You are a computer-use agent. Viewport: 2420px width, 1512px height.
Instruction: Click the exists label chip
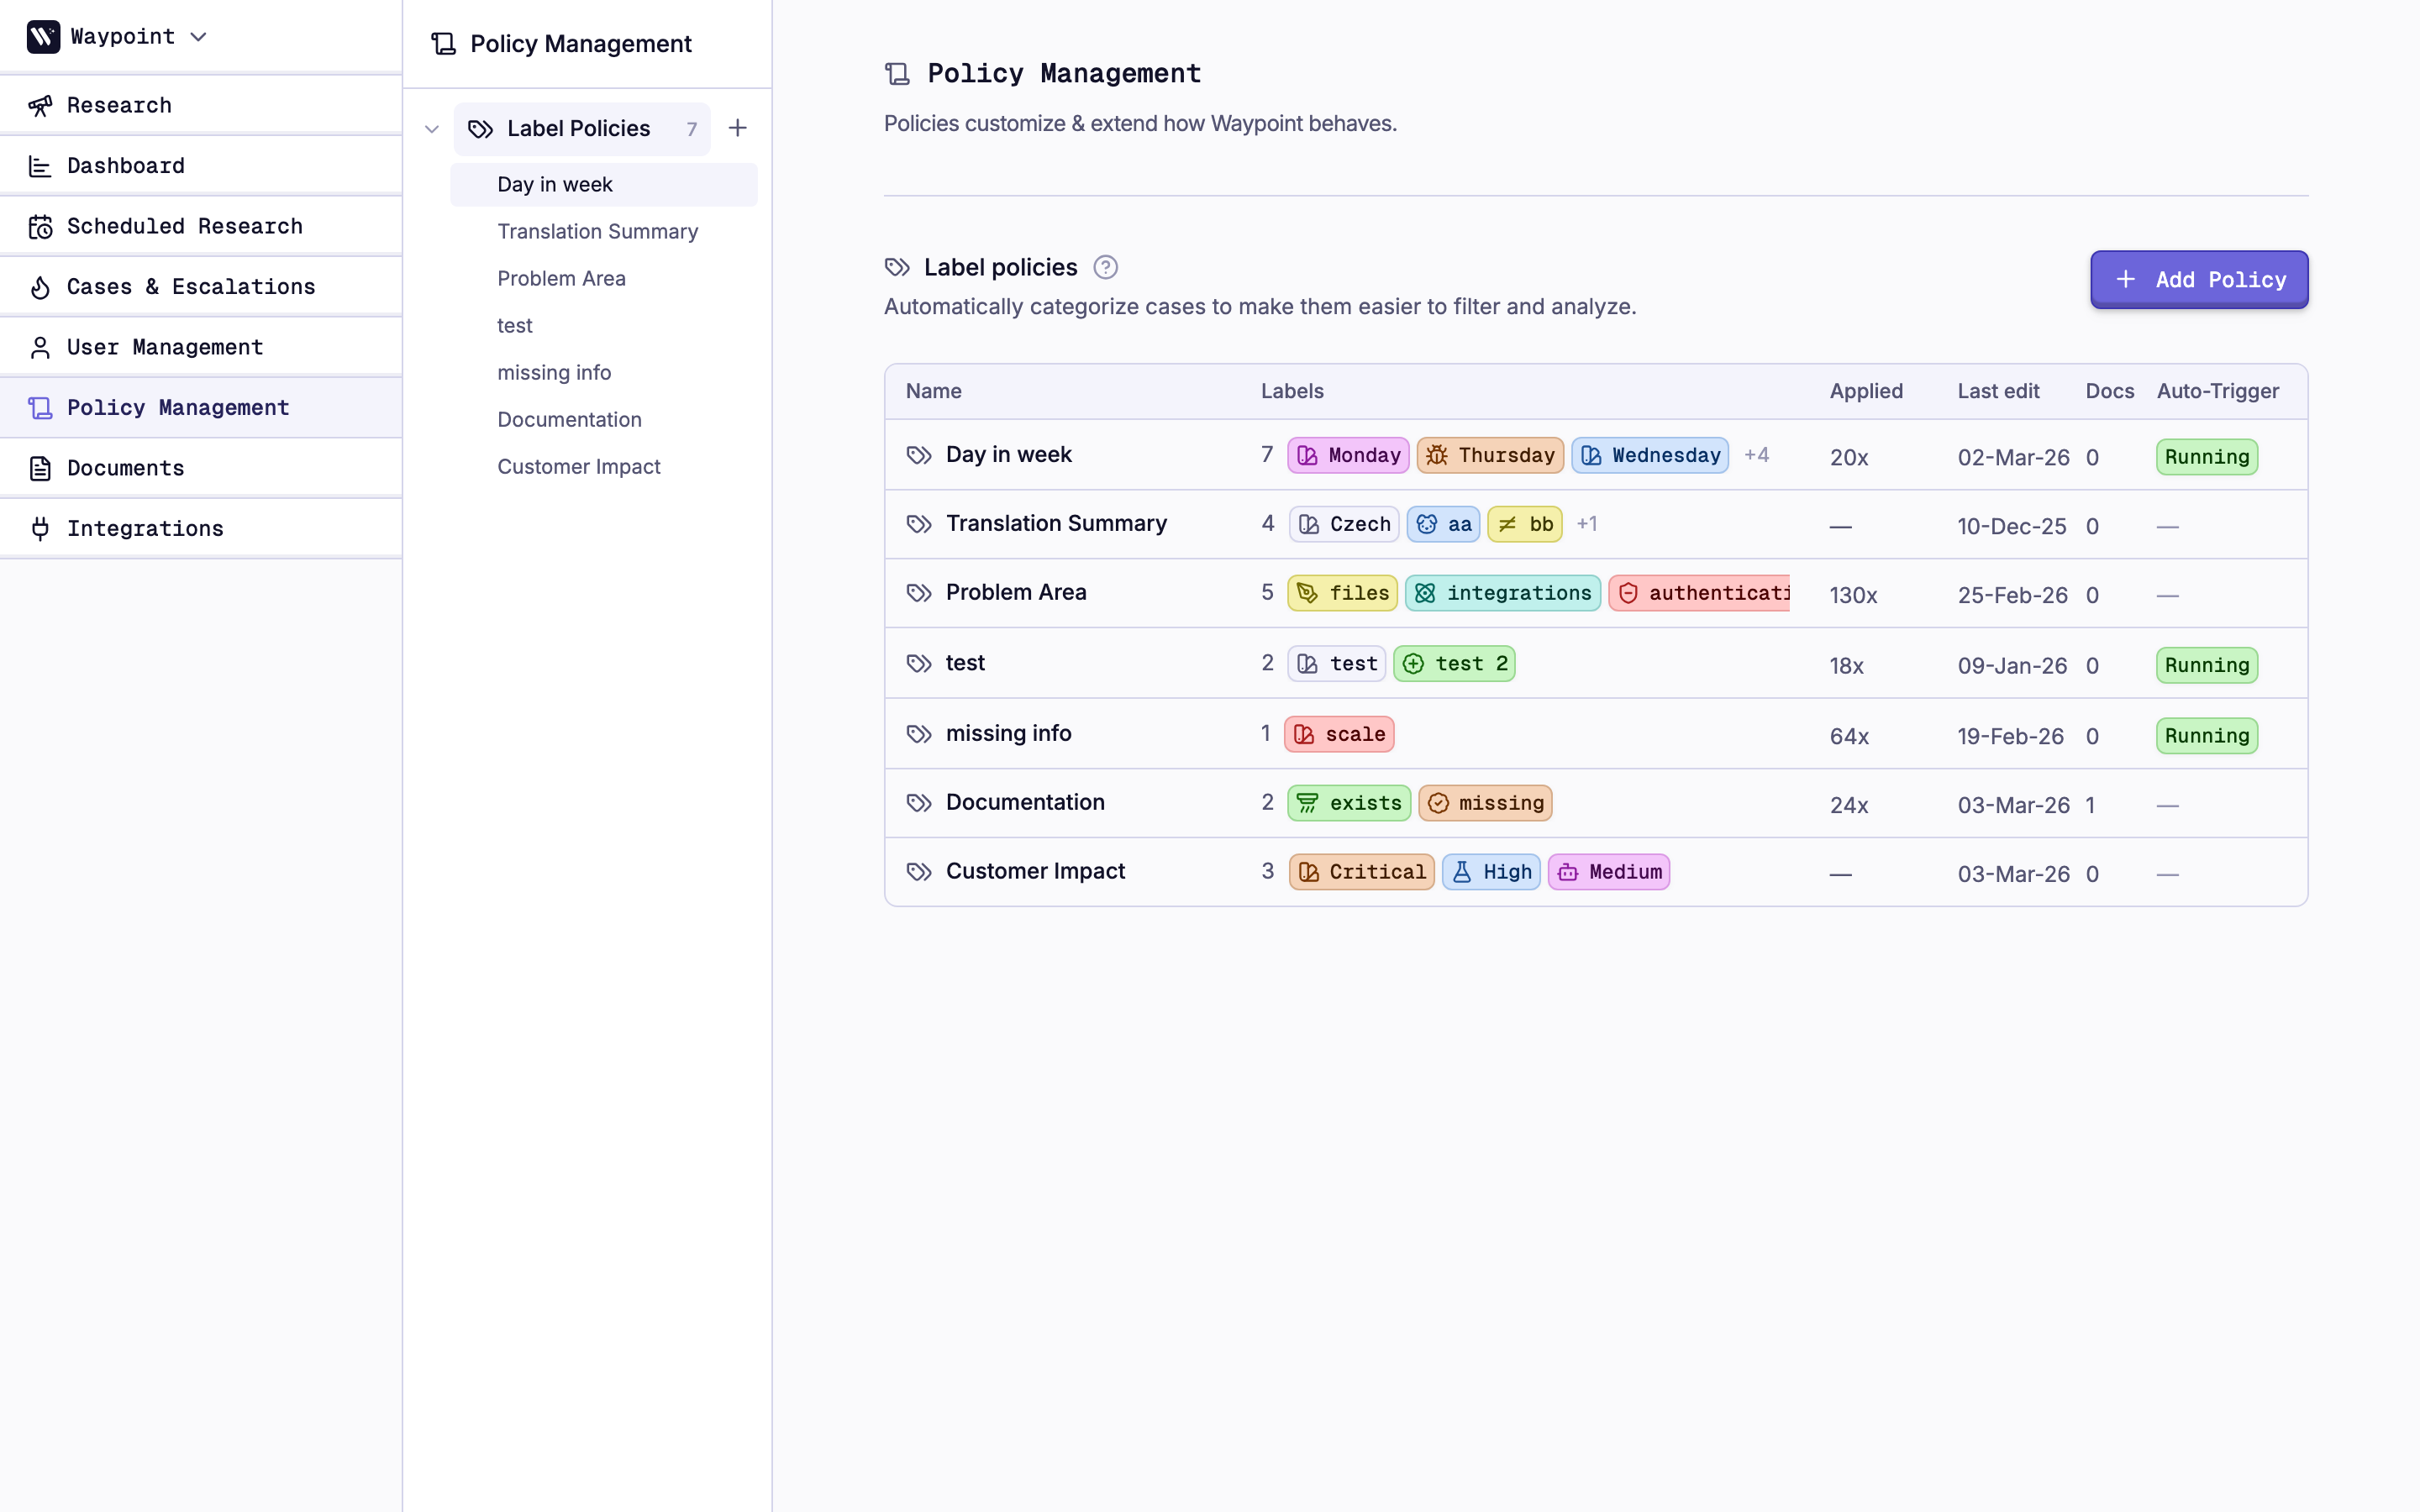coord(1349,803)
